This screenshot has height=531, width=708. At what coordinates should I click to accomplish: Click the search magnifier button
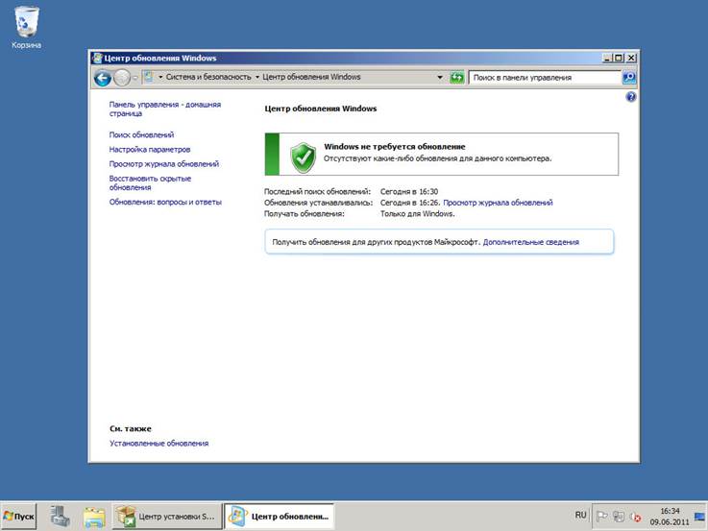628,78
